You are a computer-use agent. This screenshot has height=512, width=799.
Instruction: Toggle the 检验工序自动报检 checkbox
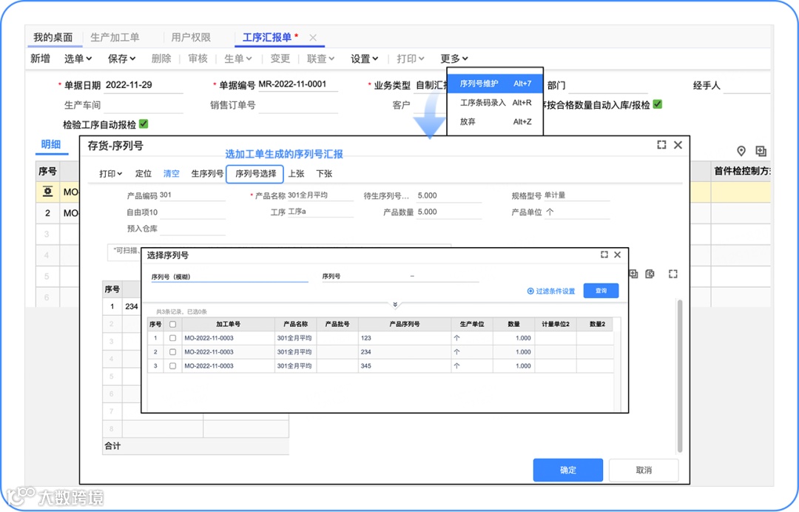coord(144,124)
